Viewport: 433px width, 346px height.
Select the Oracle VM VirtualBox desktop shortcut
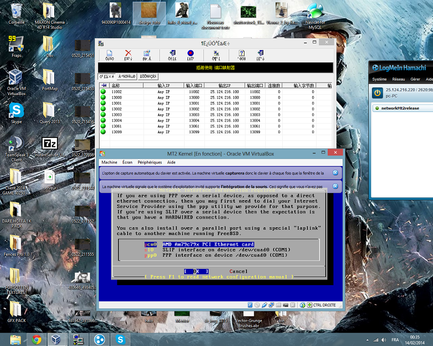click(x=16, y=83)
